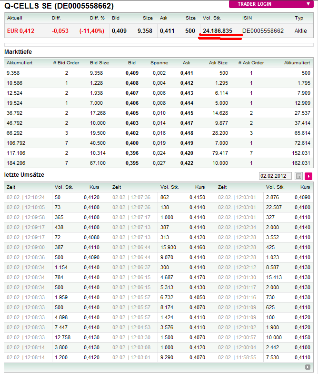This screenshot has width=318, height=374.
Task: Click the ask size 28.200
Action: click(220, 133)
